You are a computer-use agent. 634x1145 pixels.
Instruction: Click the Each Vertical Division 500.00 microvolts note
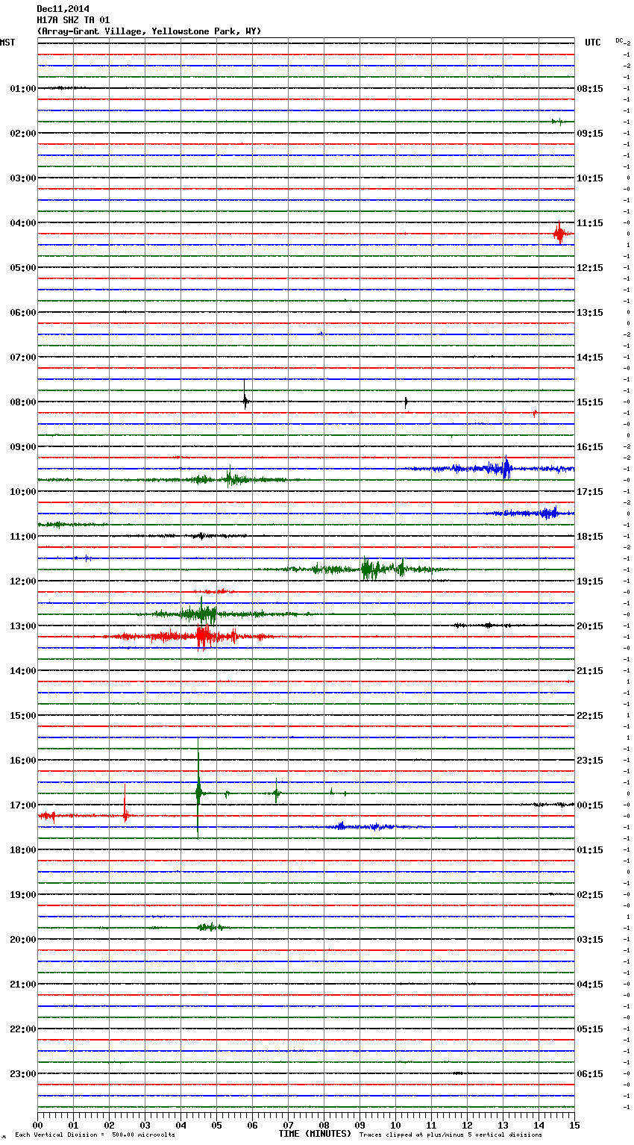pyautogui.click(x=95, y=1135)
